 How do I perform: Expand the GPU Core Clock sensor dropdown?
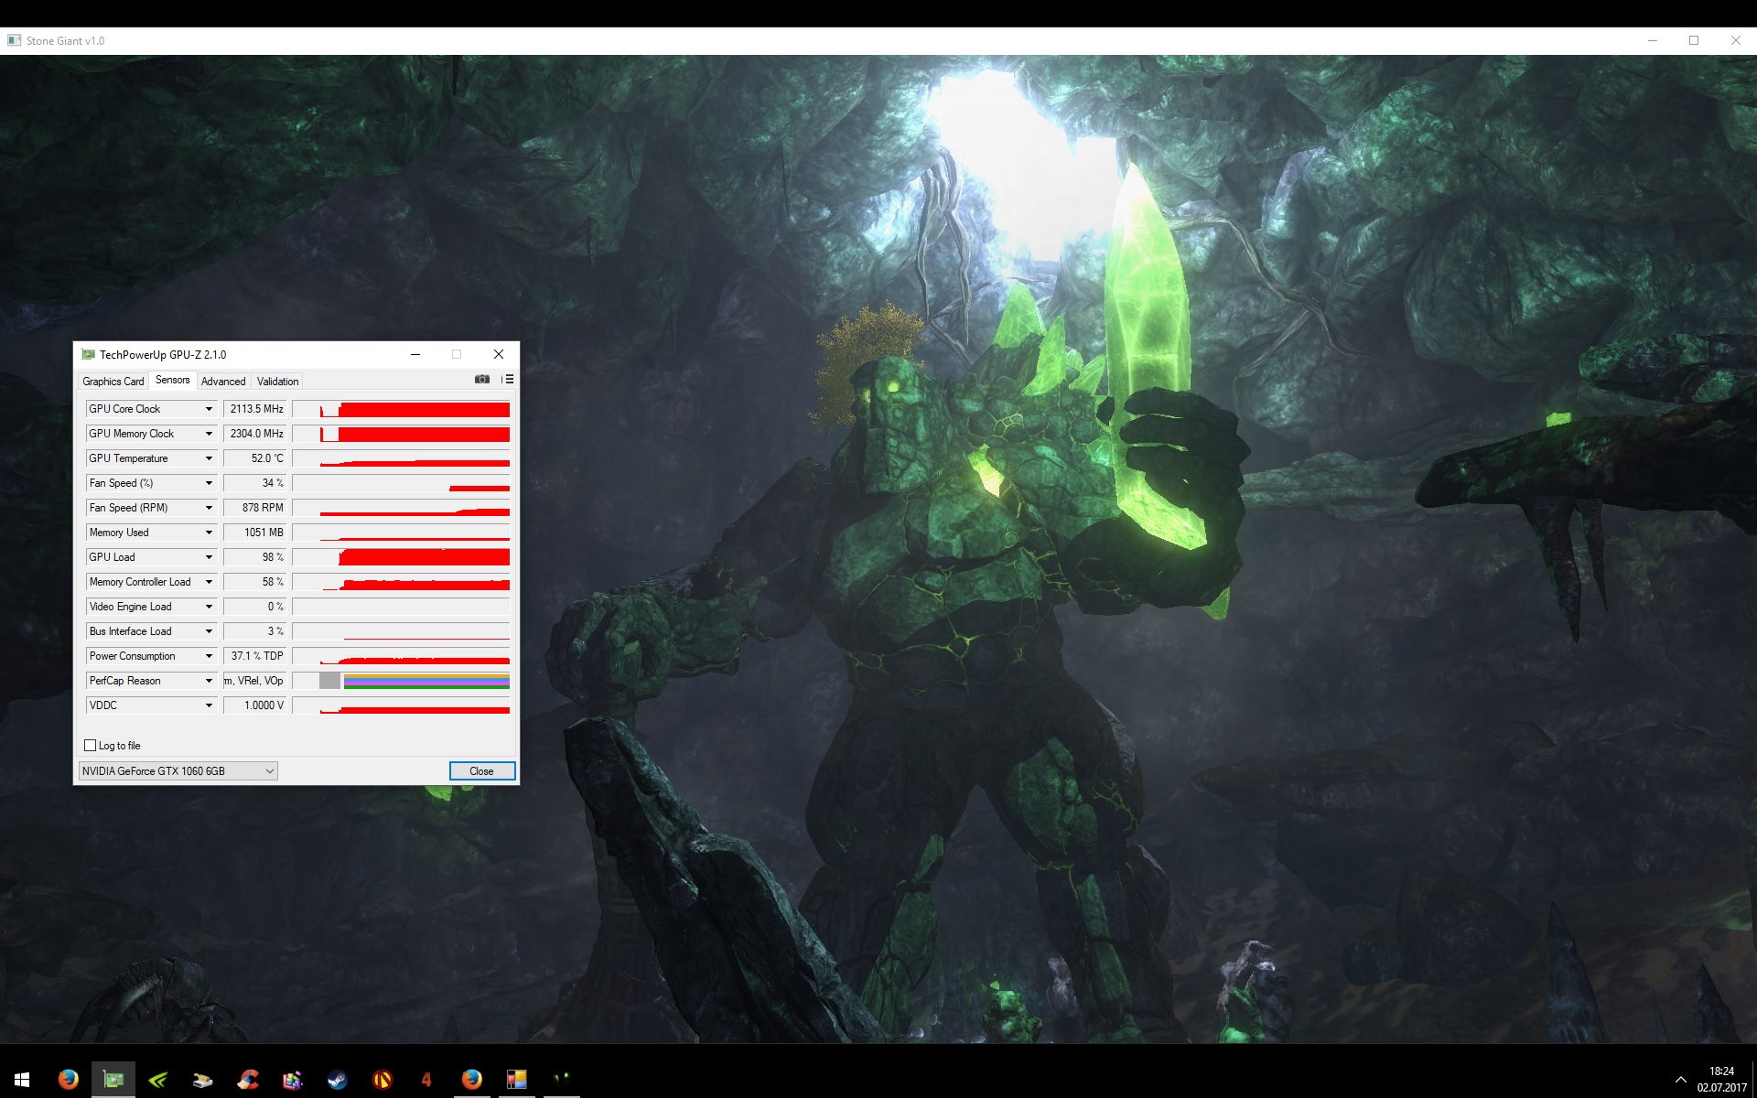209,409
